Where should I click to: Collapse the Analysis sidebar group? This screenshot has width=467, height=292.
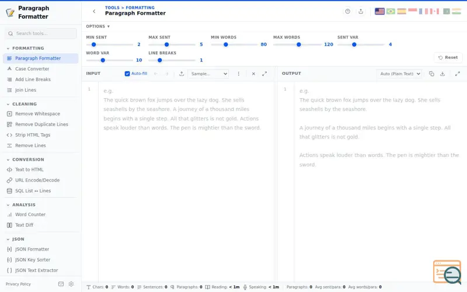21,205
